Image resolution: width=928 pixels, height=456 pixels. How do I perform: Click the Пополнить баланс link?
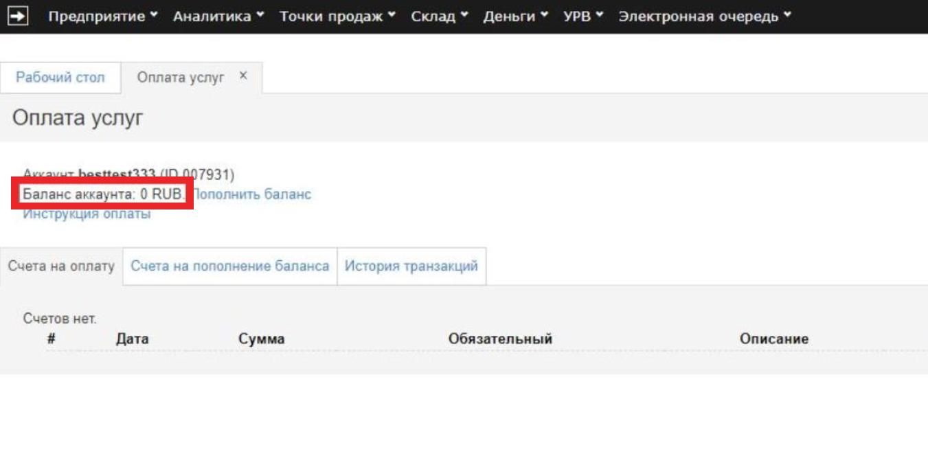pos(251,194)
